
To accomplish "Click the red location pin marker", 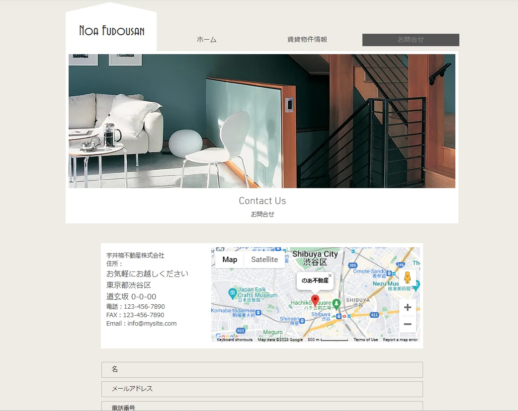I will (315, 301).
